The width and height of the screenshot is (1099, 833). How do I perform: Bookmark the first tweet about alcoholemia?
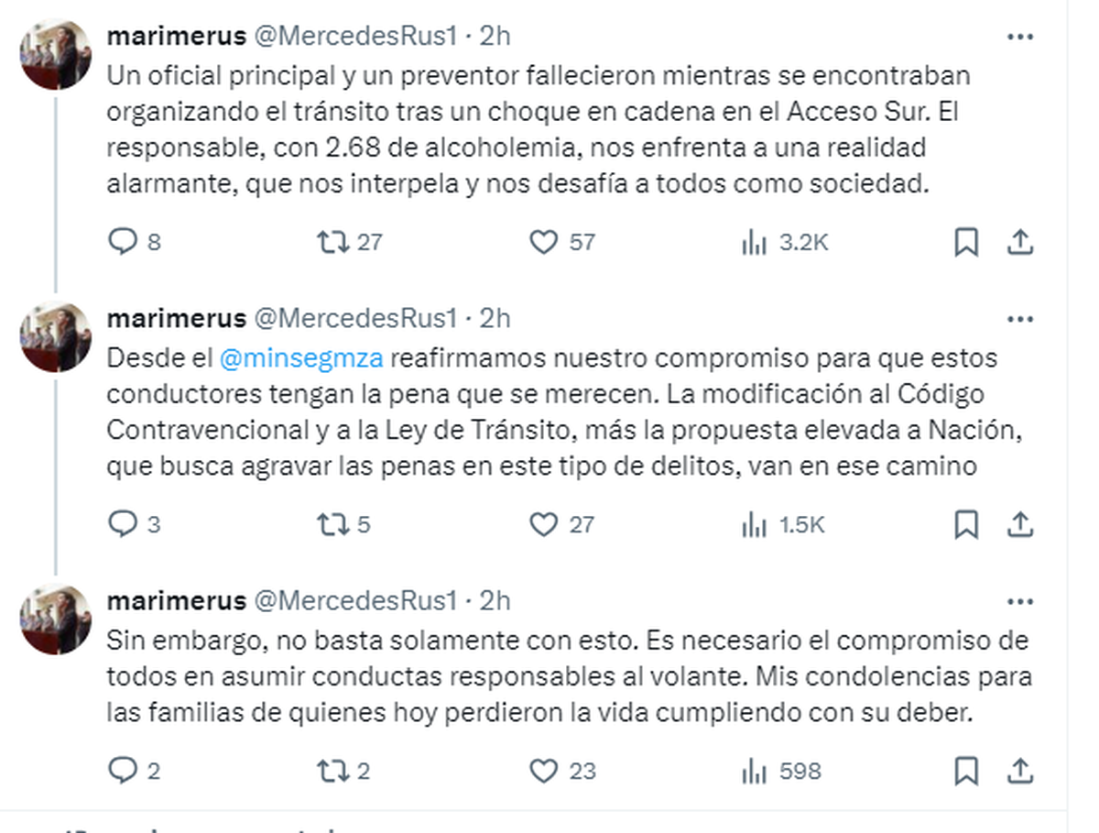[x=966, y=242]
